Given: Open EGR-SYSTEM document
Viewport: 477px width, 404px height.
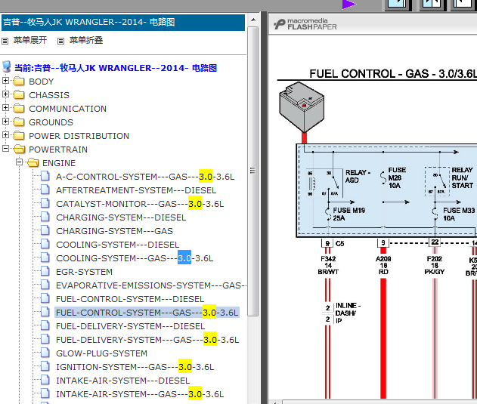Looking at the screenshot, I should click(84, 272).
